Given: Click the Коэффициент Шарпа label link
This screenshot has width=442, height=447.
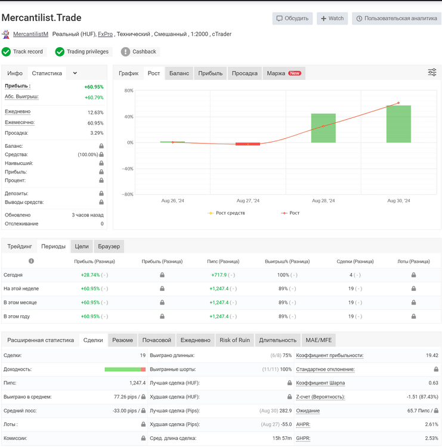Looking at the screenshot, I should coord(320,383).
